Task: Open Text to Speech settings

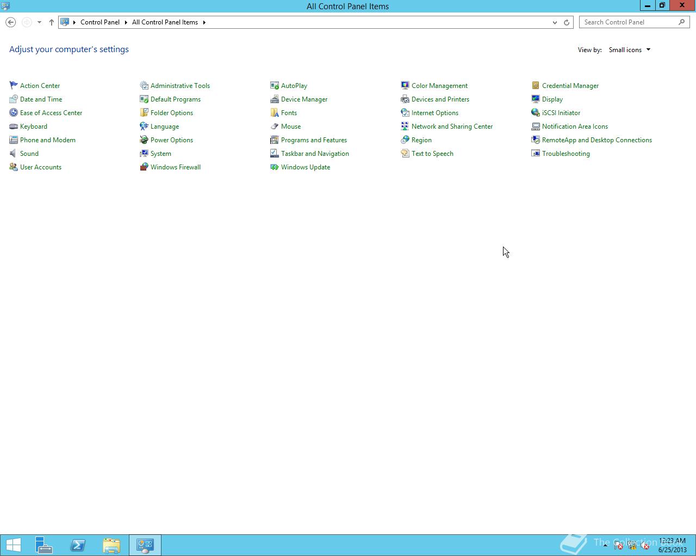Action: 432,153
